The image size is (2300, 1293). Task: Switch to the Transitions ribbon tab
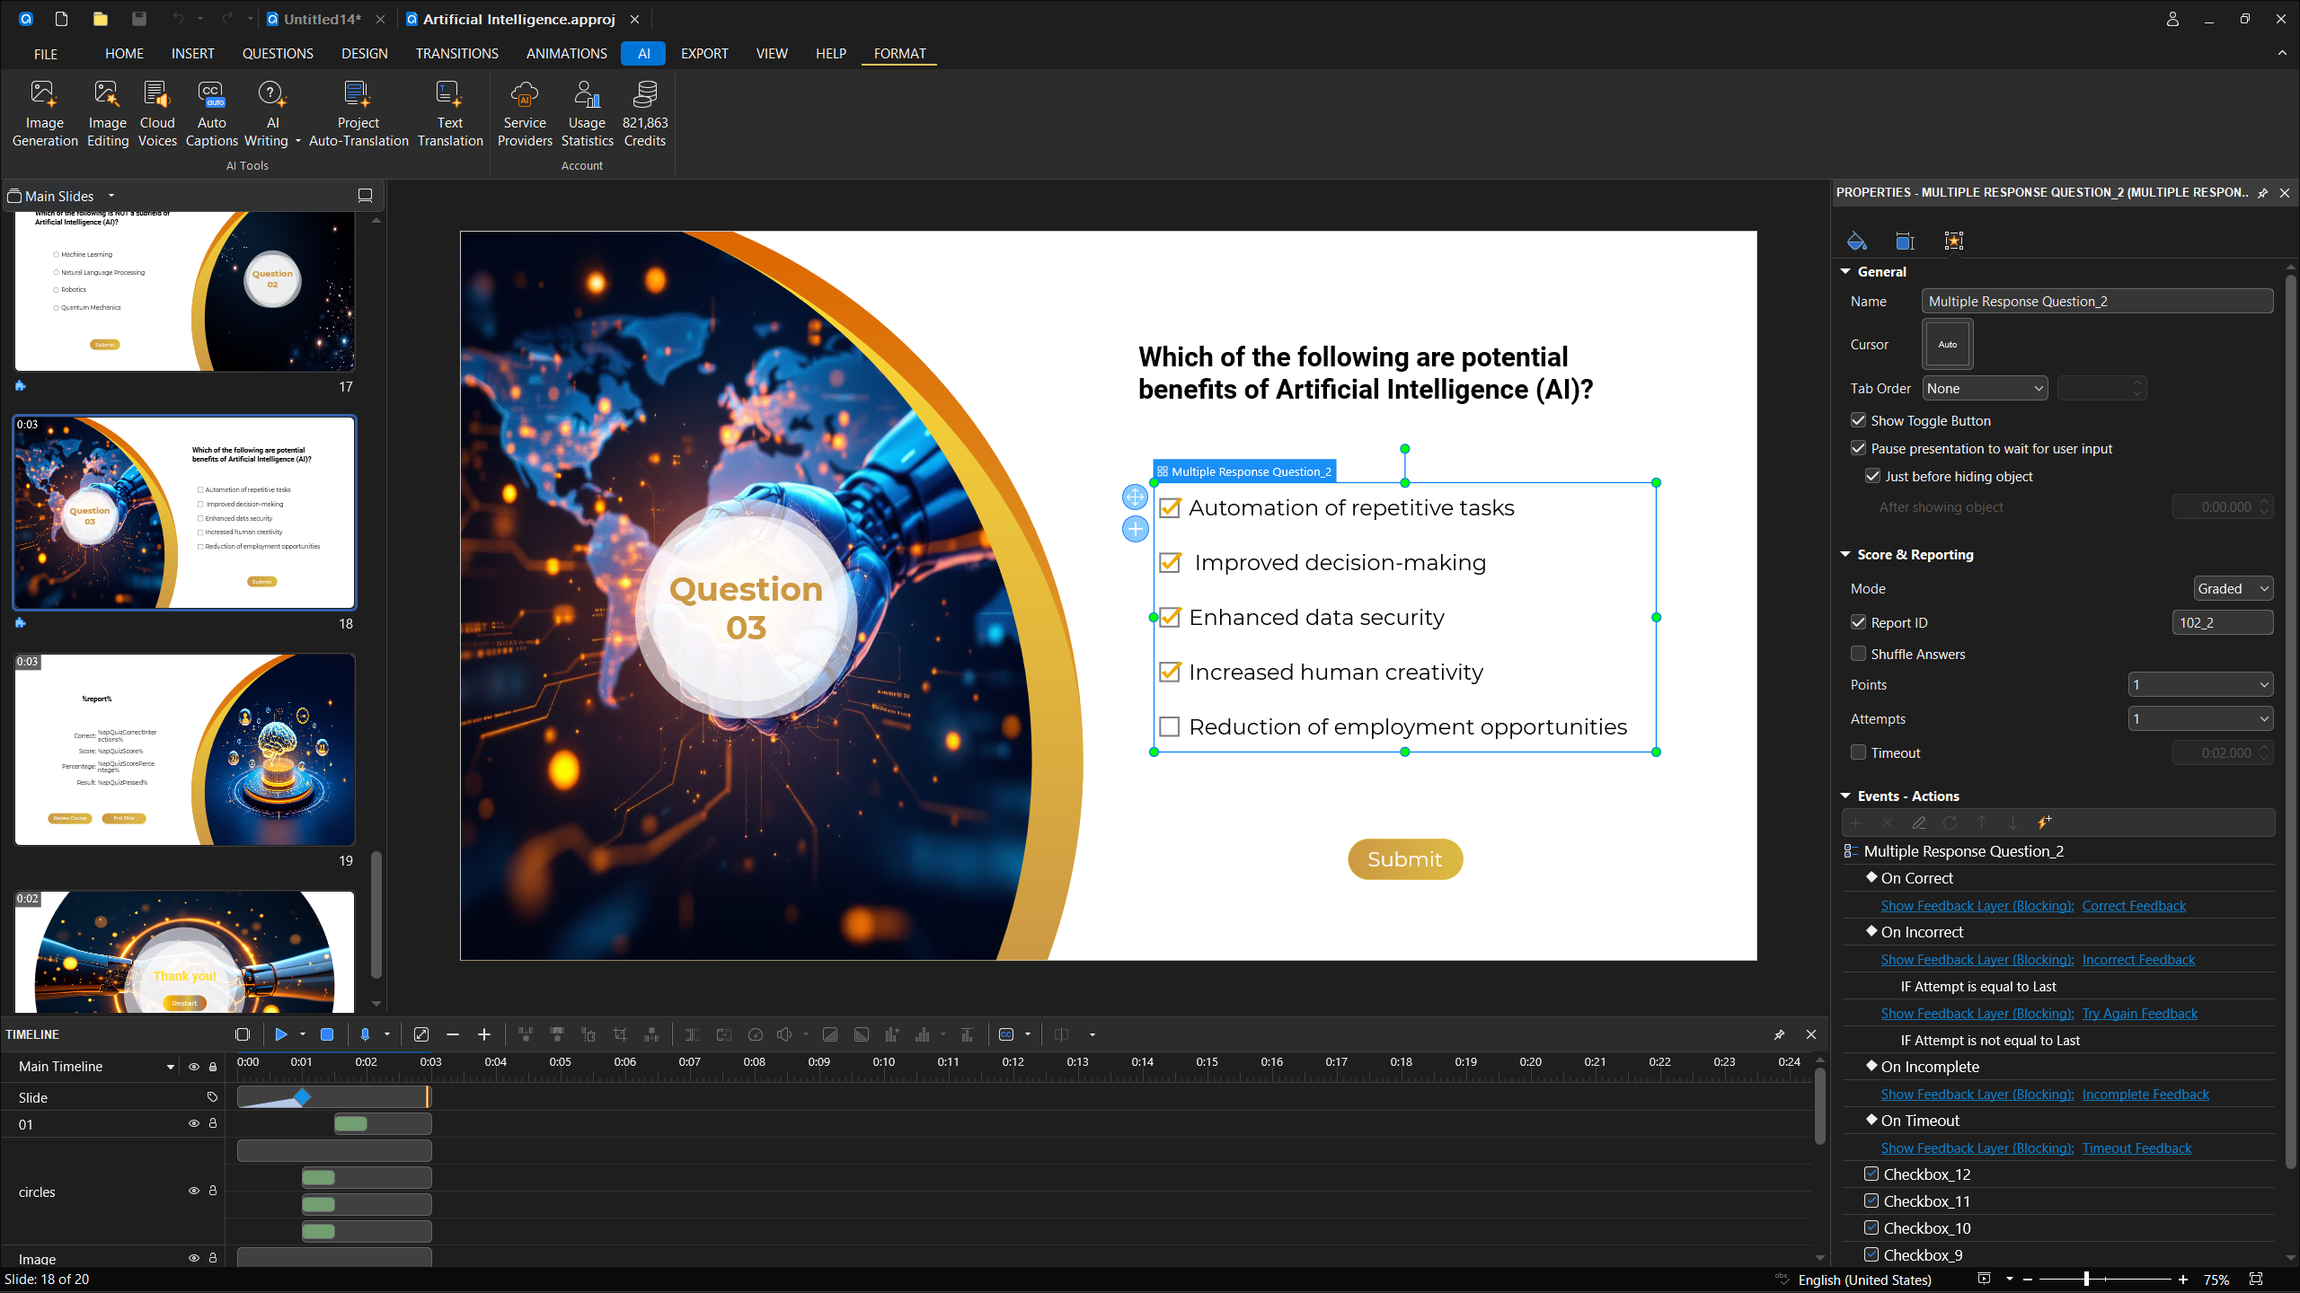point(456,53)
